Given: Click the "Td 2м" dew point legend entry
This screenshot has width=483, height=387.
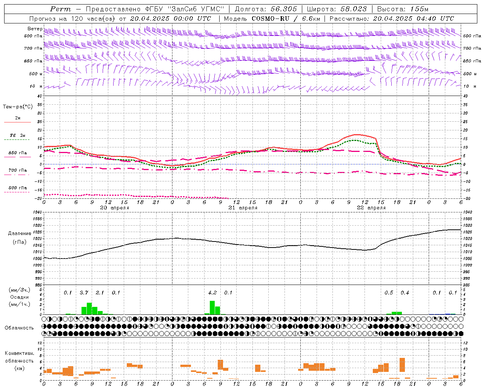Looking at the screenshot, I should point(17,135).
